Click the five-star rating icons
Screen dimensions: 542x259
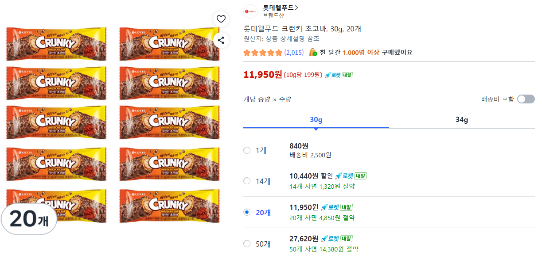(263, 53)
